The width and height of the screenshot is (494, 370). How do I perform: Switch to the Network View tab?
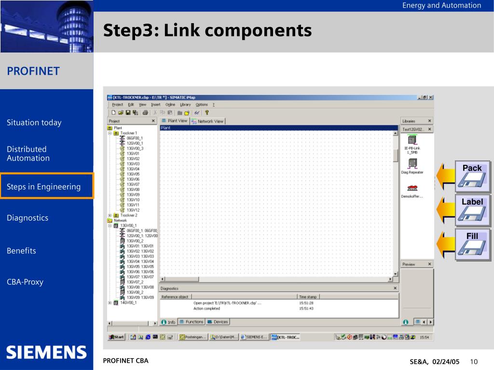pyautogui.click(x=207, y=121)
